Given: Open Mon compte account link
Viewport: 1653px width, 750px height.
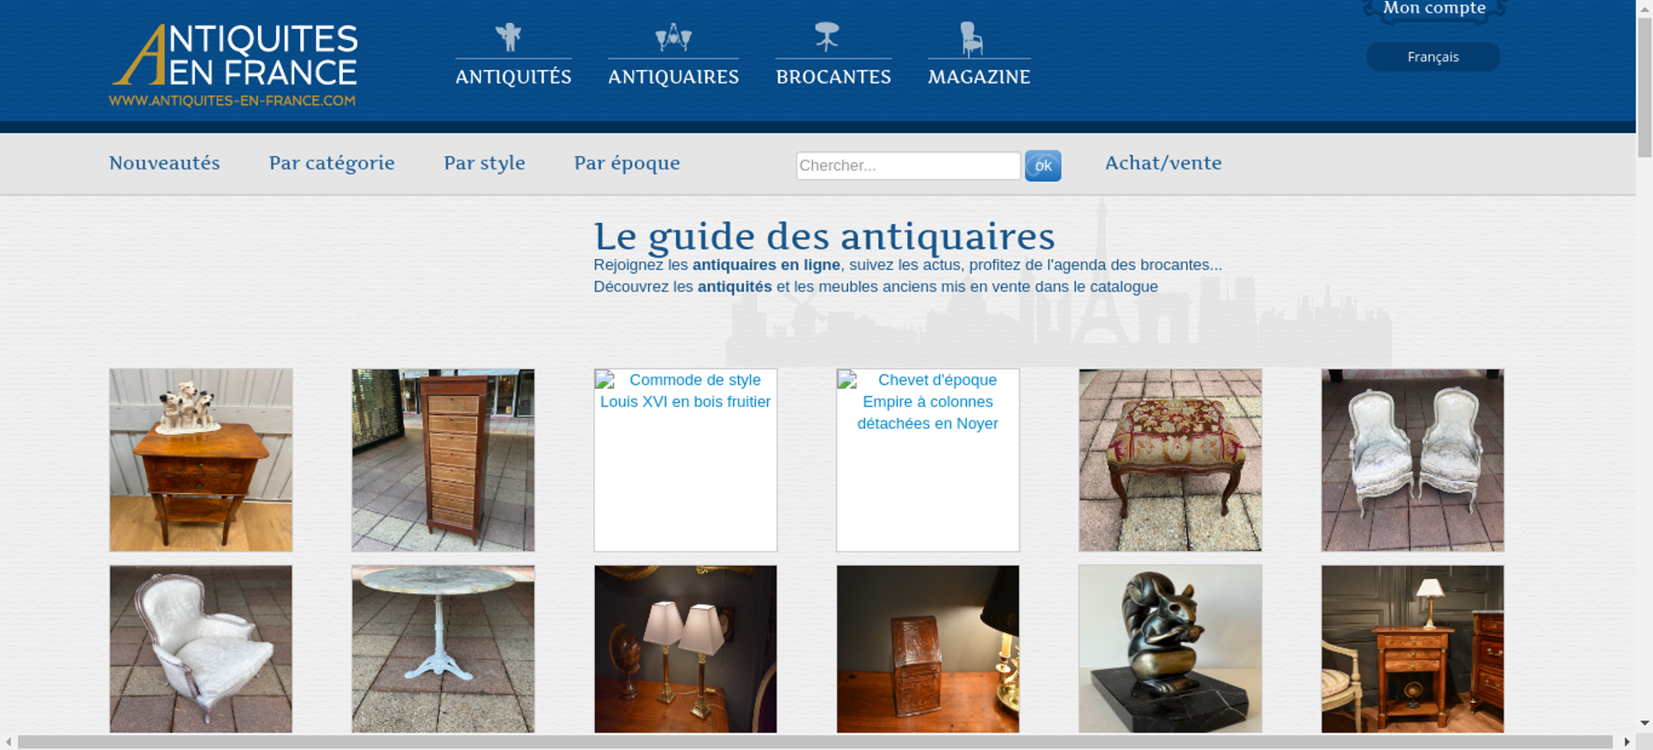Looking at the screenshot, I should coord(1434,9).
